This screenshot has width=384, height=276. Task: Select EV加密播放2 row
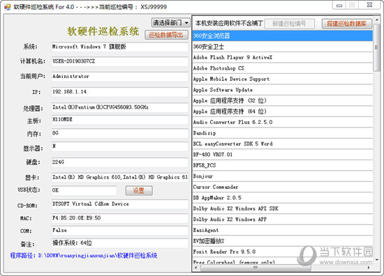(x=283, y=240)
